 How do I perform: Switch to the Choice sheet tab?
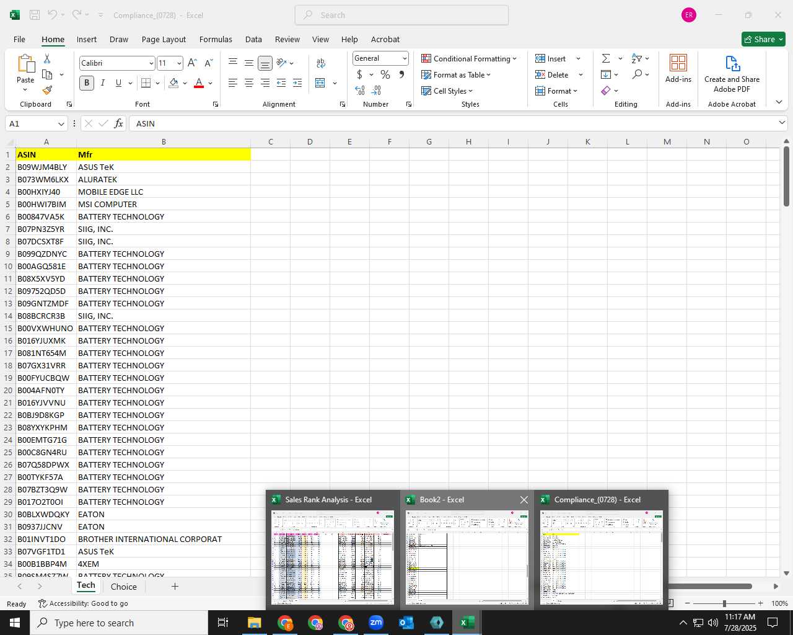123,587
